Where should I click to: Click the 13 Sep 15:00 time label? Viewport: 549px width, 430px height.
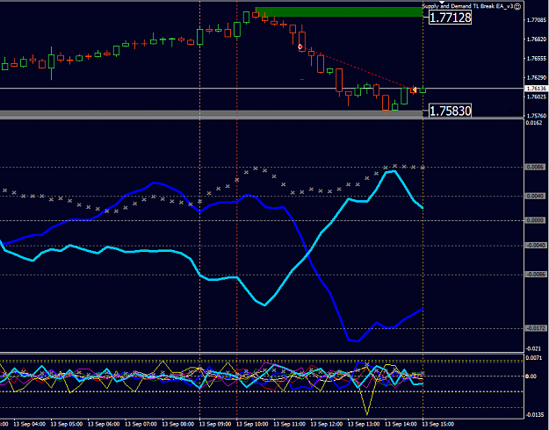point(438,424)
